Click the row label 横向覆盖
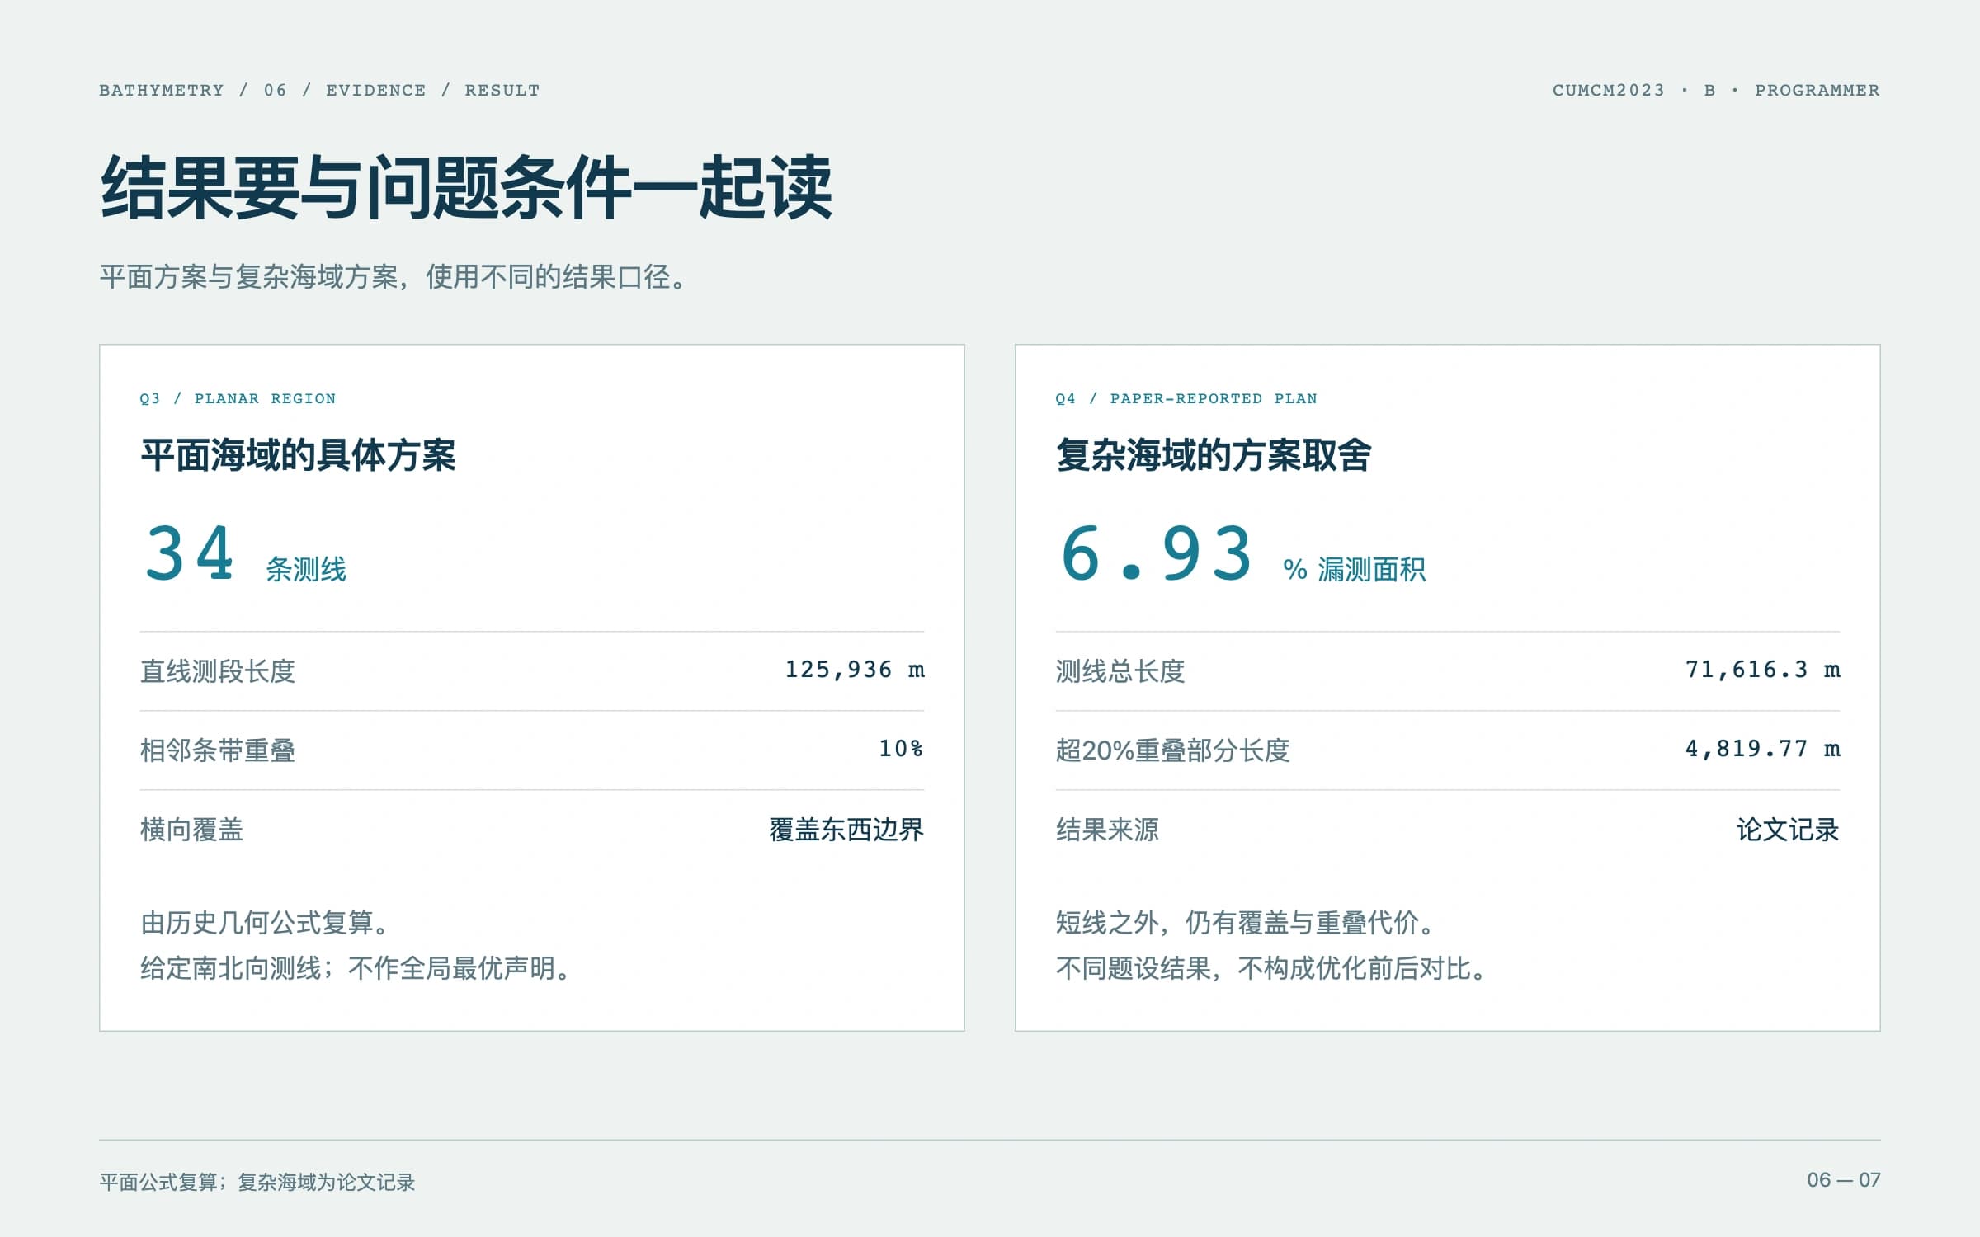The height and width of the screenshot is (1237, 1980). click(x=191, y=830)
